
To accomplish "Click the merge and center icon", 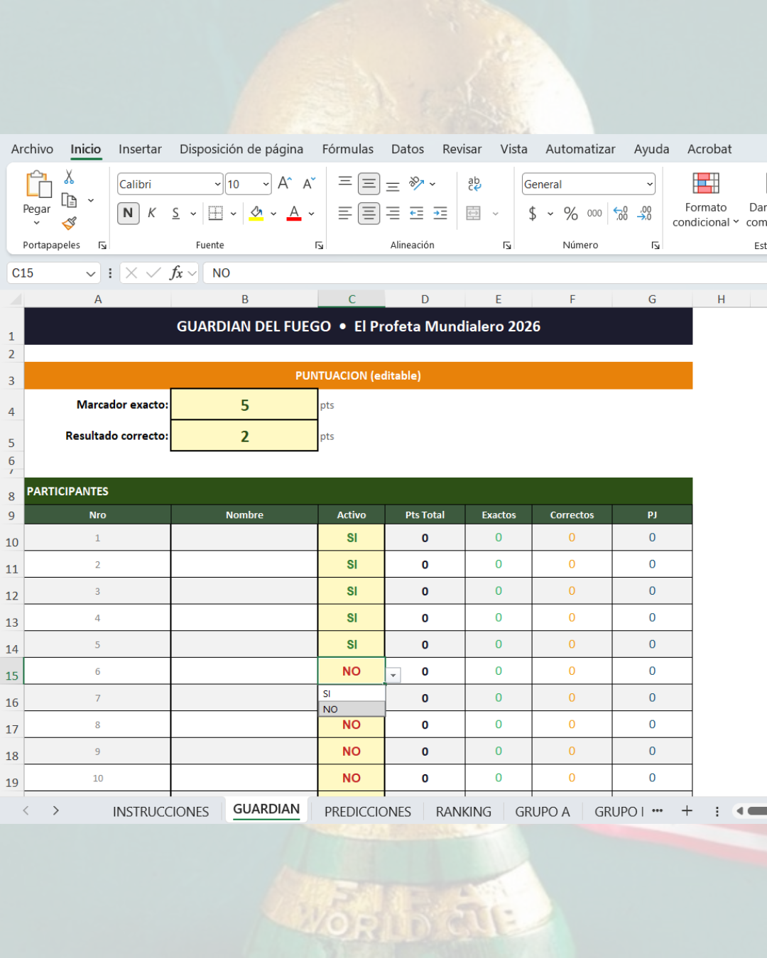I will pyautogui.click(x=474, y=213).
